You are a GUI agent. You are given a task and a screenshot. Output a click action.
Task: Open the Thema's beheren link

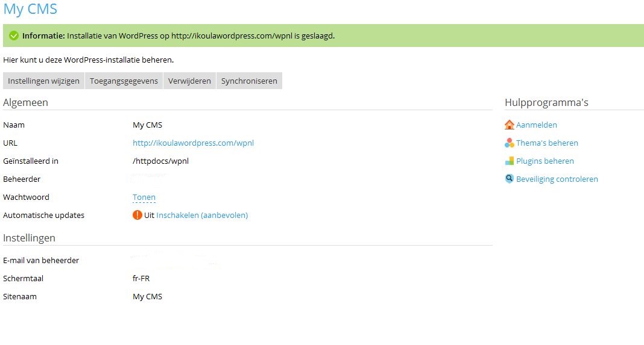547,143
